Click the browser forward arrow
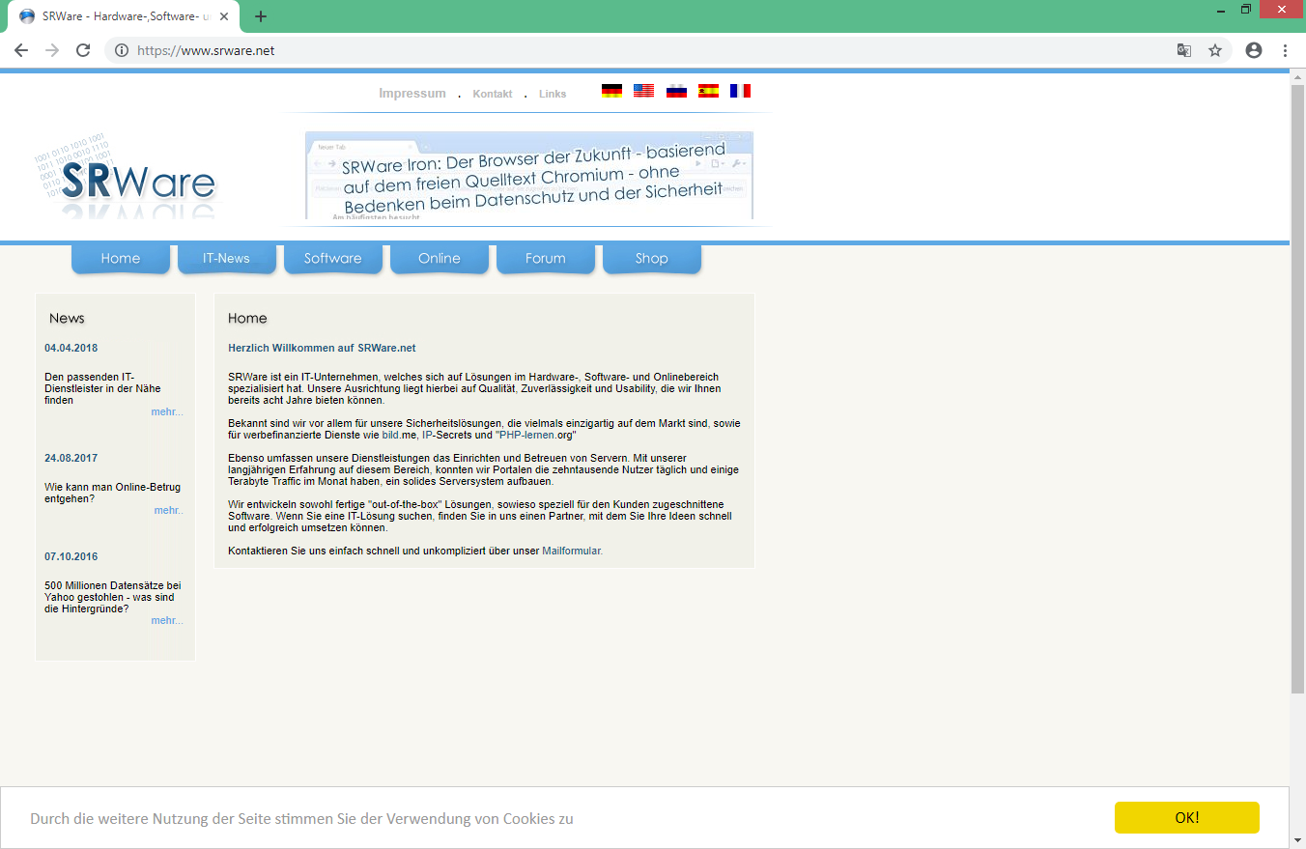This screenshot has height=849, width=1306. click(x=52, y=50)
